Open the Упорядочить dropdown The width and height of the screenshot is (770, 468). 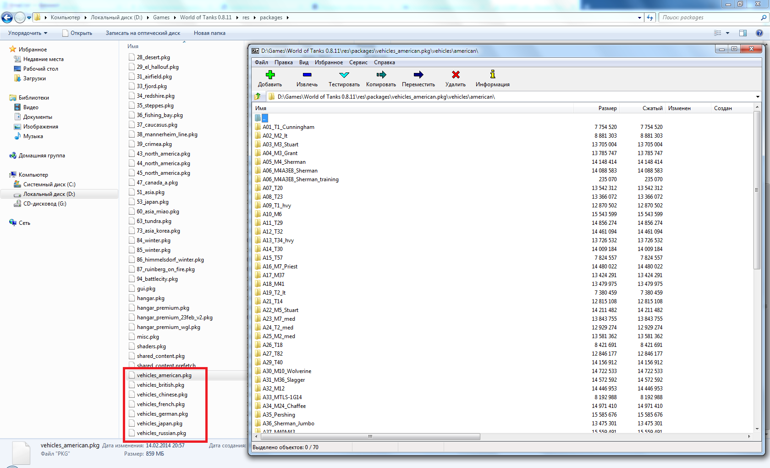coord(27,33)
